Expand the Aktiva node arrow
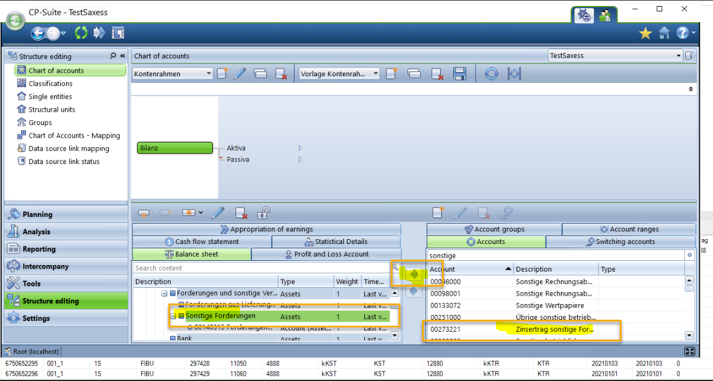The height and width of the screenshot is (381, 713). [300, 148]
